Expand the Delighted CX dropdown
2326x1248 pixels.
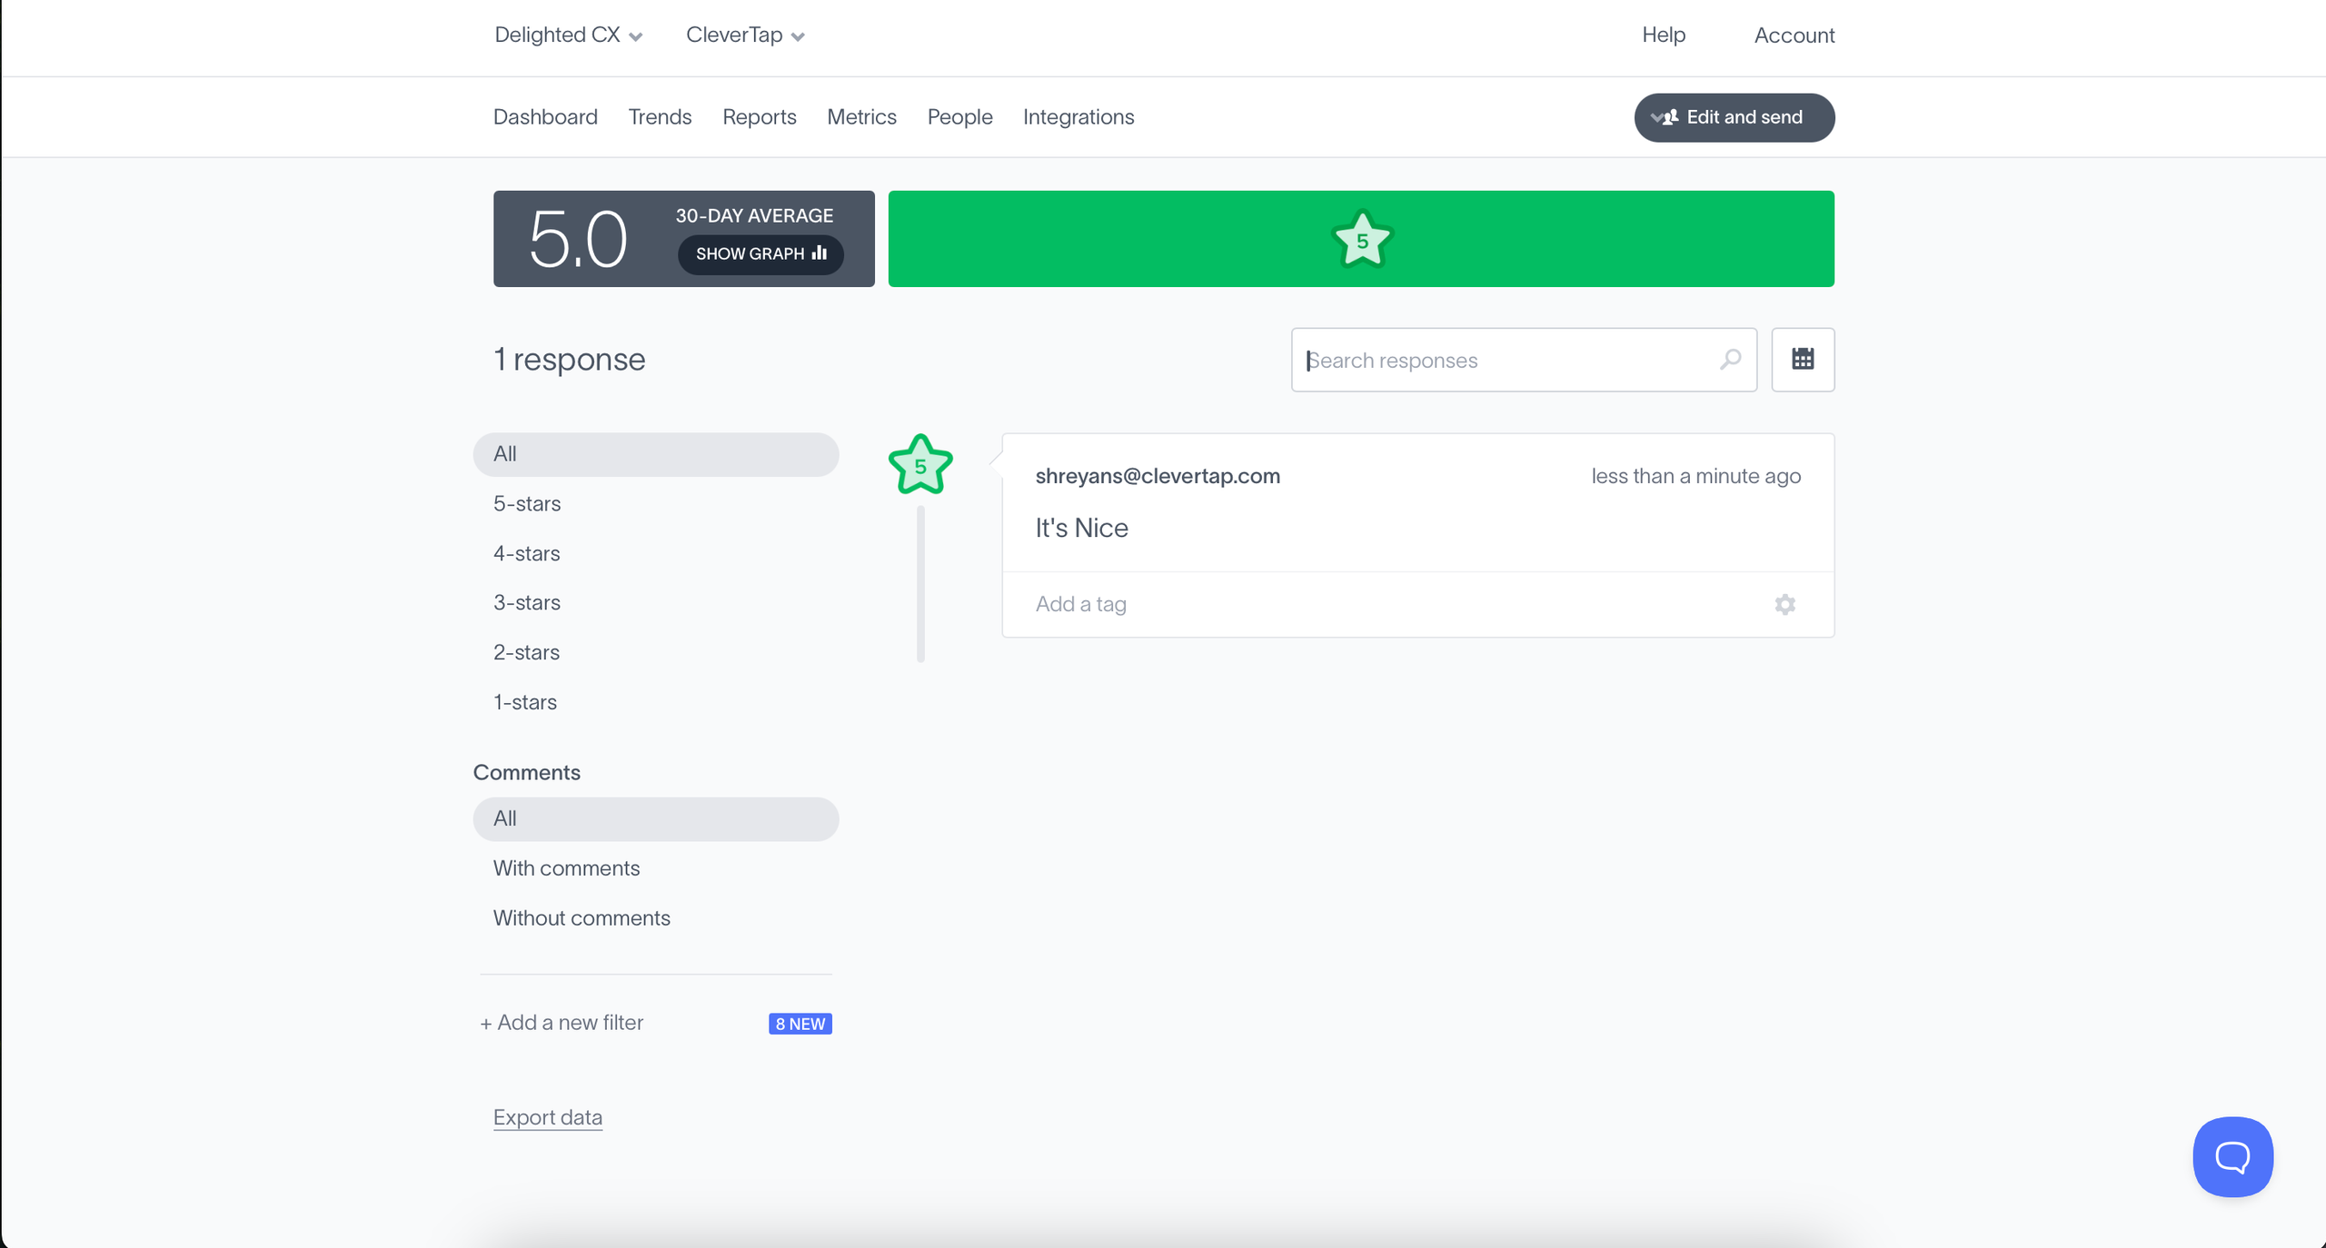click(569, 35)
